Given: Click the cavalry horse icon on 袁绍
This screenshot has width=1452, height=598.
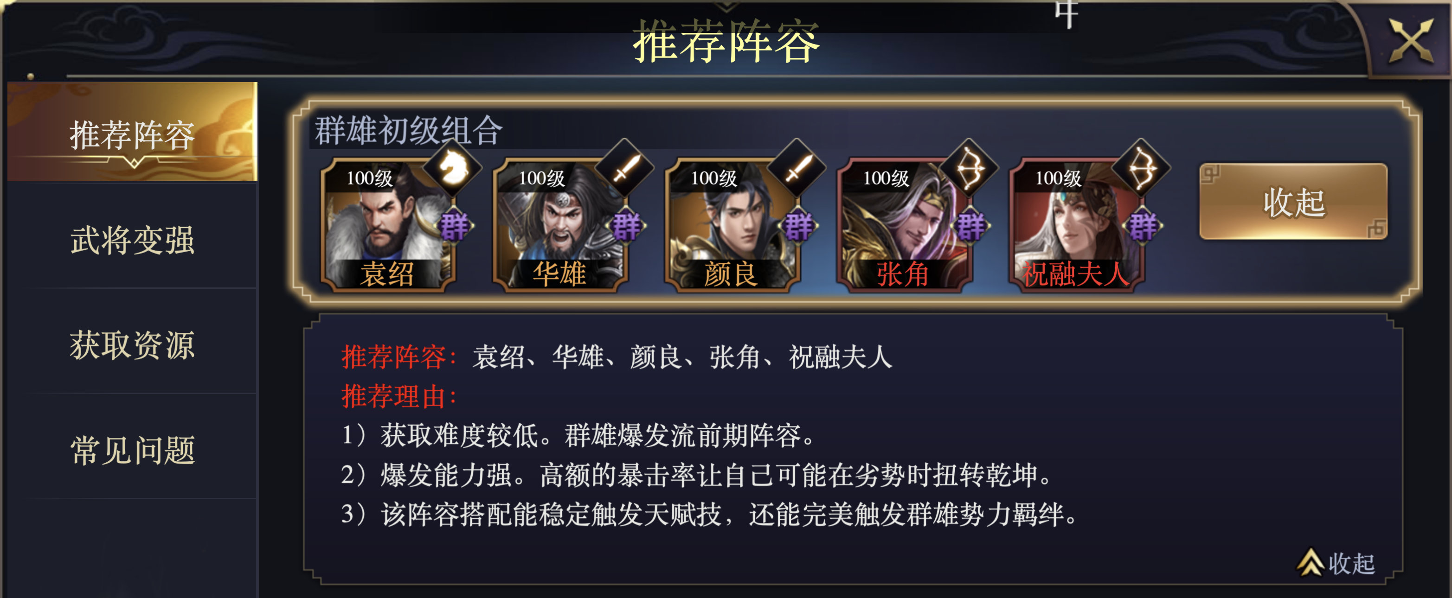Looking at the screenshot, I should (453, 168).
